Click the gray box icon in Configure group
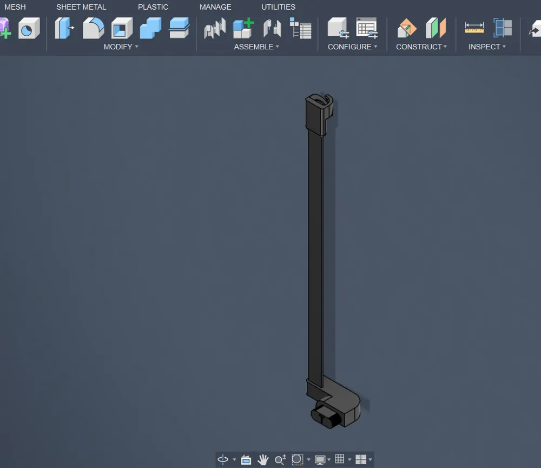The height and width of the screenshot is (468, 541). pyautogui.click(x=338, y=28)
